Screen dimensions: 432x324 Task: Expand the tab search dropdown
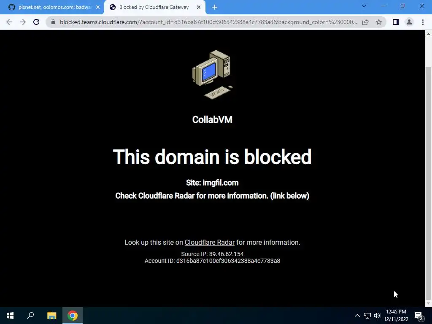click(x=364, y=6)
